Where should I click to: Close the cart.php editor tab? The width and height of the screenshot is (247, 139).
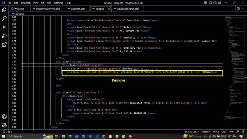109,8
